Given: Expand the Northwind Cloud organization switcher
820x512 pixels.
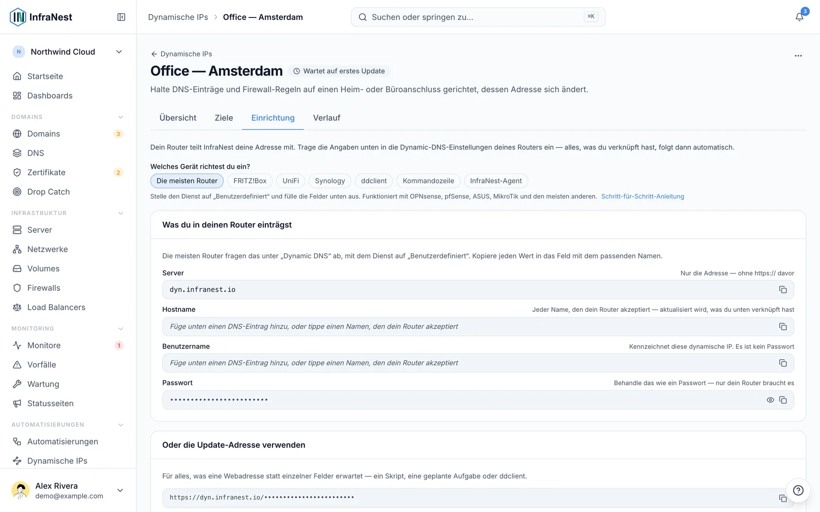Looking at the screenshot, I should point(68,52).
